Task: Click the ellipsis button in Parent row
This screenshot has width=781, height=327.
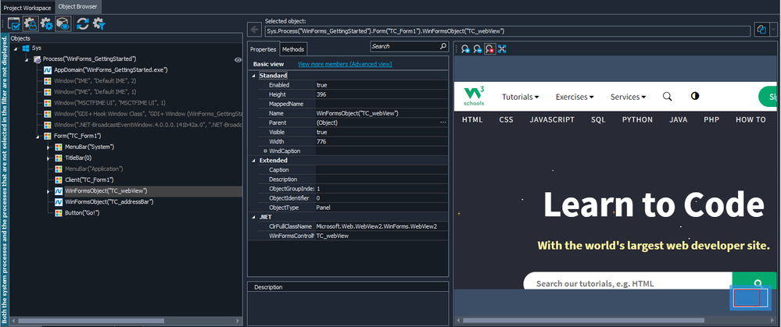Action: click(443, 123)
